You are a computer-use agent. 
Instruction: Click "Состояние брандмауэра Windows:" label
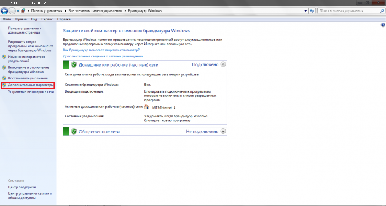coord(92,85)
